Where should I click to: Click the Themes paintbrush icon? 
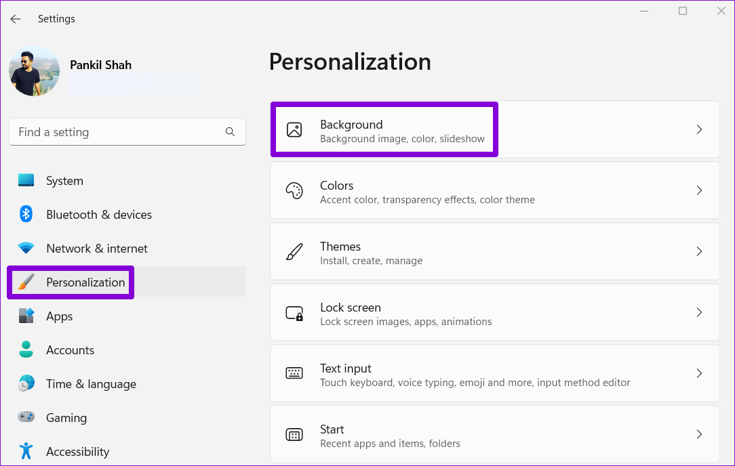click(294, 252)
